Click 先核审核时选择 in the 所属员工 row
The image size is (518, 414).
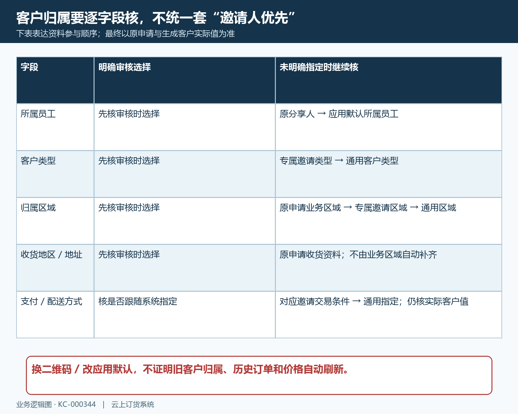(x=129, y=114)
